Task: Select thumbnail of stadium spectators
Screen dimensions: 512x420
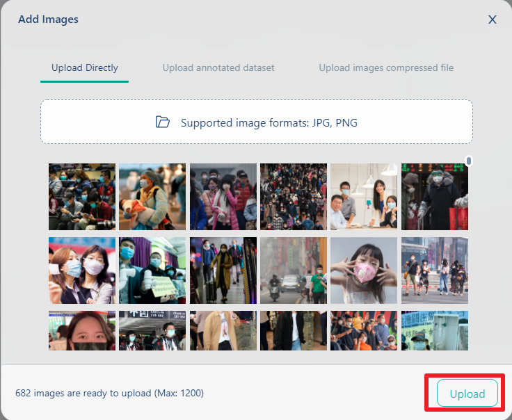Action: 364,330
